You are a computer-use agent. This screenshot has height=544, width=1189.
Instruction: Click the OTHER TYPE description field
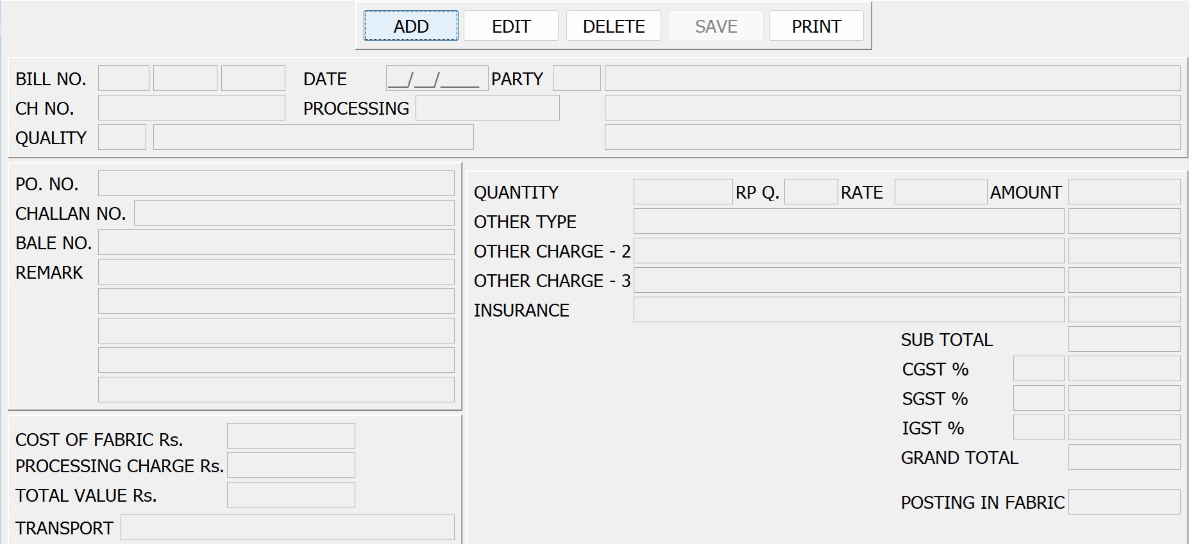coord(848,222)
